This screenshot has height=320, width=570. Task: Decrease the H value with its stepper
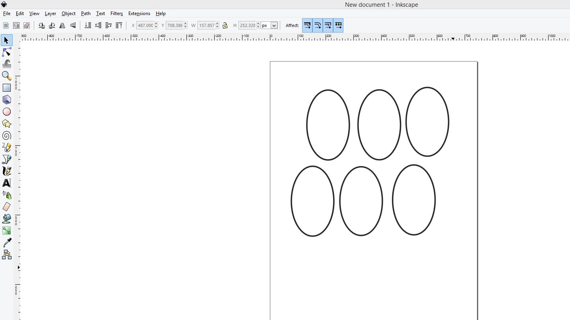258,27
